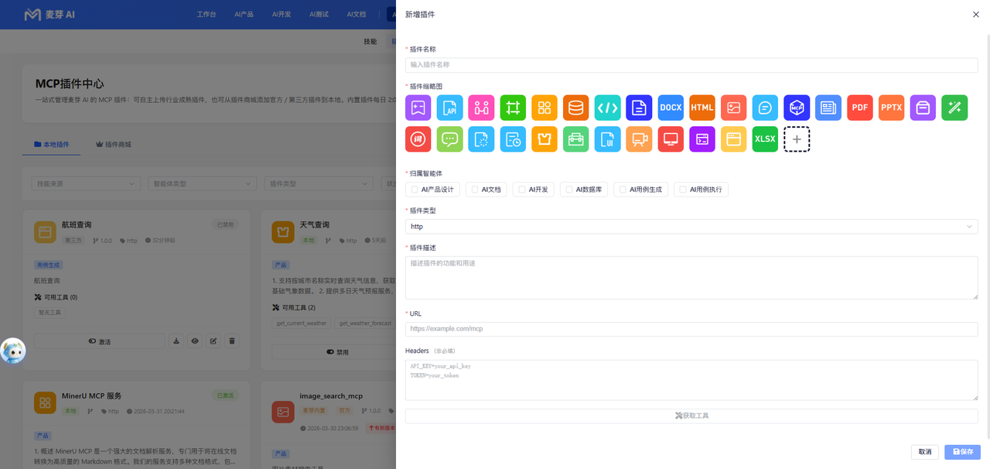Cancel with the 取消 button

pos(925,452)
